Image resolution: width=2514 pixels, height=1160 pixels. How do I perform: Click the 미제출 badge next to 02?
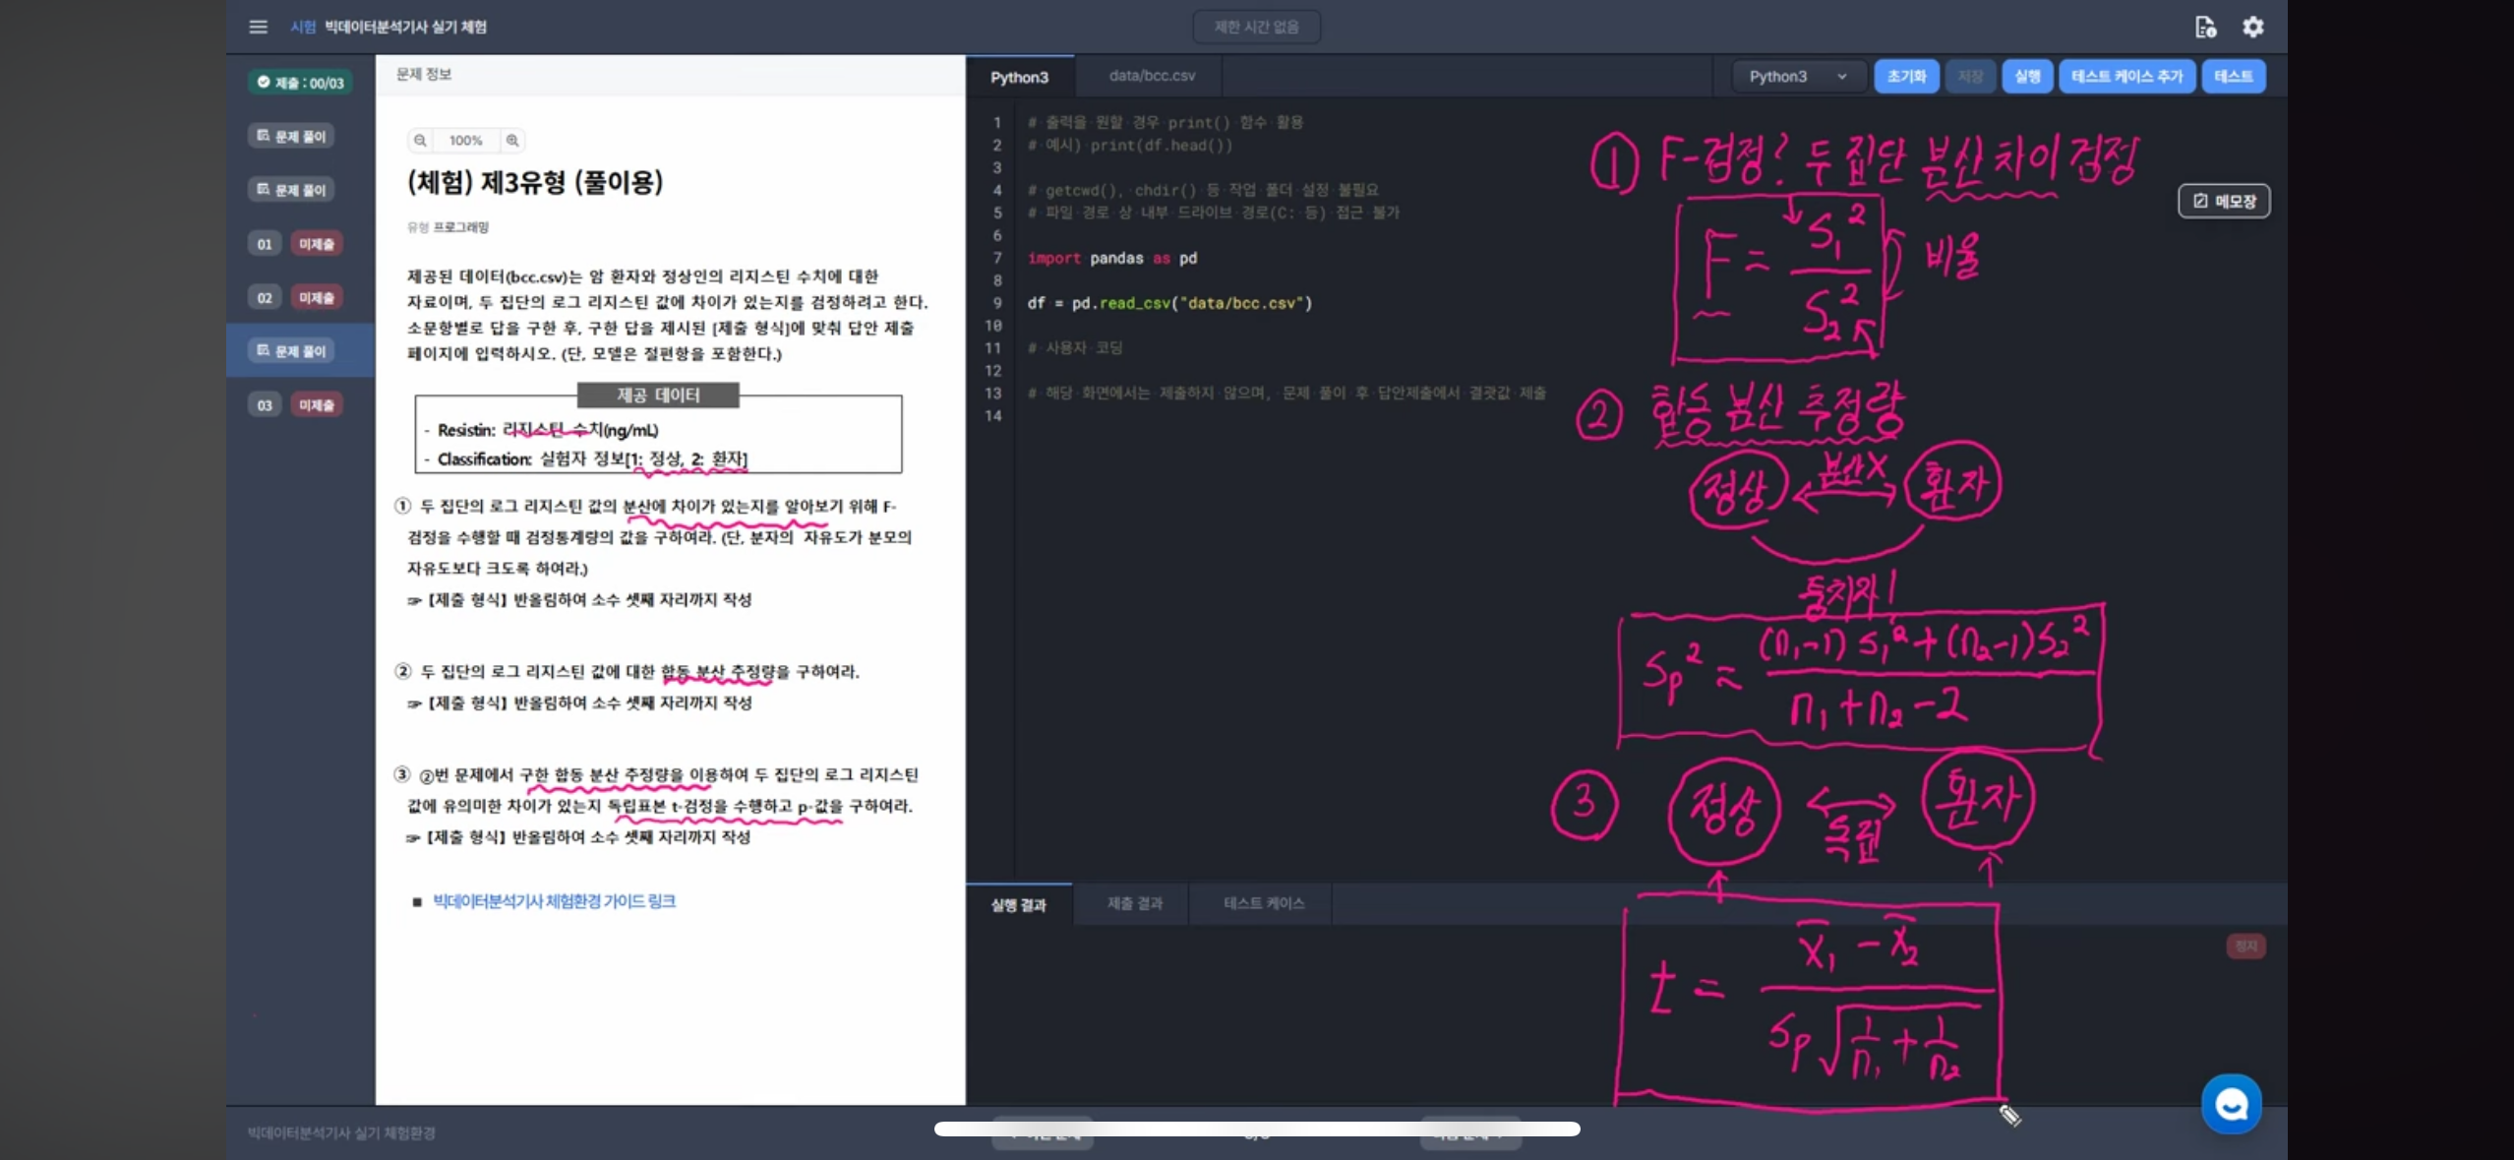(316, 297)
